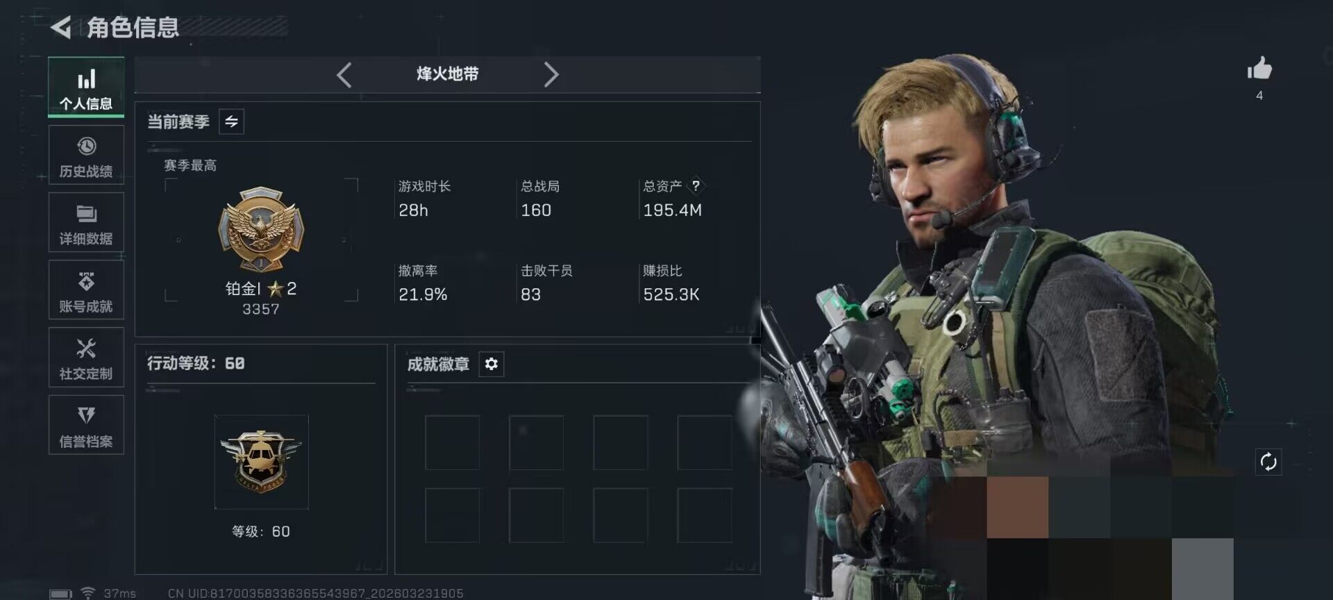The width and height of the screenshot is (1333, 600).
Task: Switch to the next mode with the right chevron
Action: [551, 74]
